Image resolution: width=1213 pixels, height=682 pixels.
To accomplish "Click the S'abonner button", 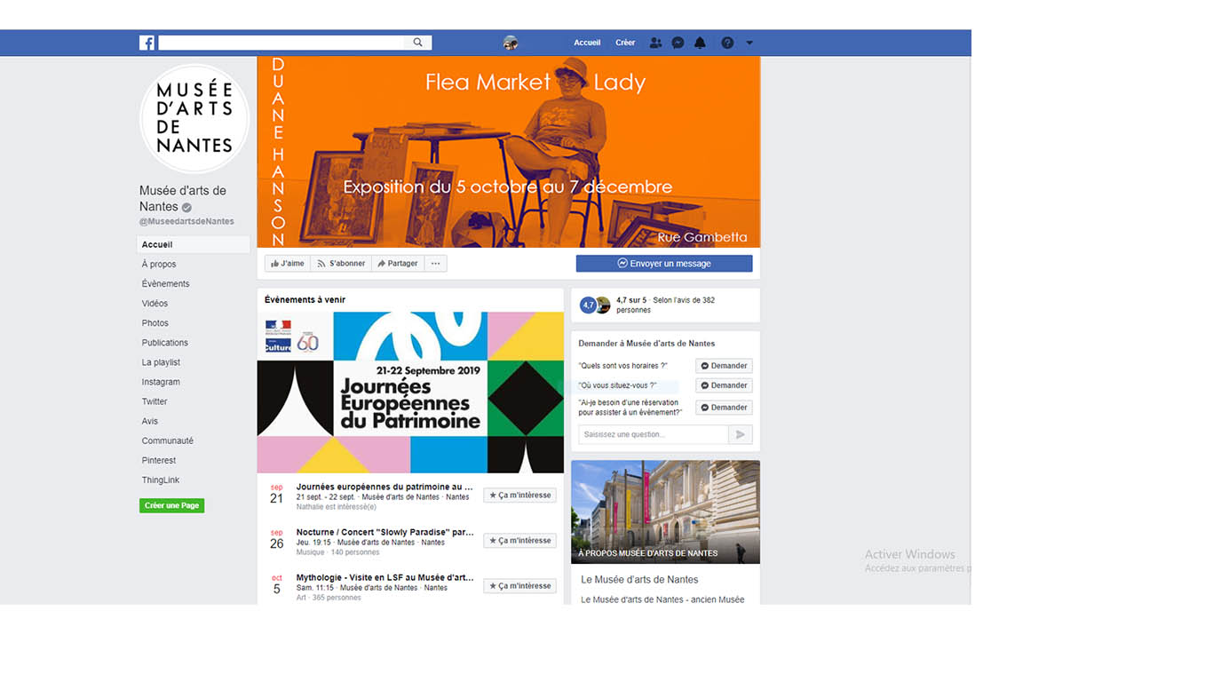I will pyautogui.click(x=341, y=263).
